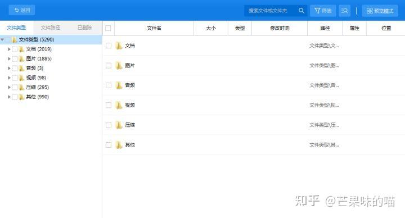Click the 路径 column header
405x218 pixels.
pyautogui.click(x=325, y=28)
